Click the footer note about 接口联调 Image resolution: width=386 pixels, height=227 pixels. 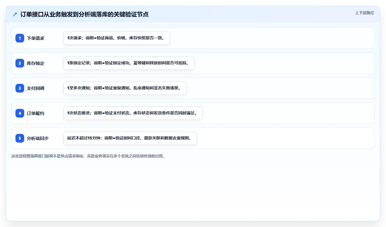coord(88,156)
